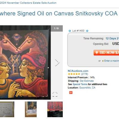Screen dimensions: 119x119
Task: Click the green arrow beside Enter a maximum
Action: (103, 61)
